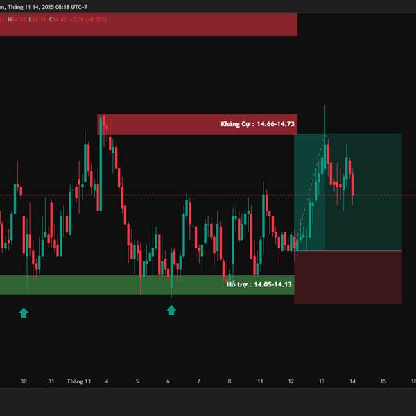Click the 'Hổ trợ : 14.05-14.13' support label
This screenshot has height=416, width=416.
point(259,284)
